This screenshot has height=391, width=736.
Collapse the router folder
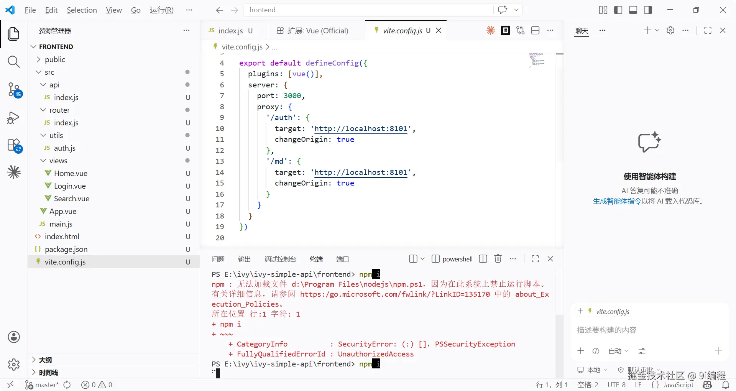(x=43, y=110)
